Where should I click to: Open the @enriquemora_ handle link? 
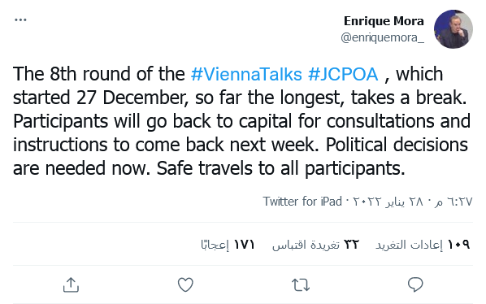tap(382, 37)
